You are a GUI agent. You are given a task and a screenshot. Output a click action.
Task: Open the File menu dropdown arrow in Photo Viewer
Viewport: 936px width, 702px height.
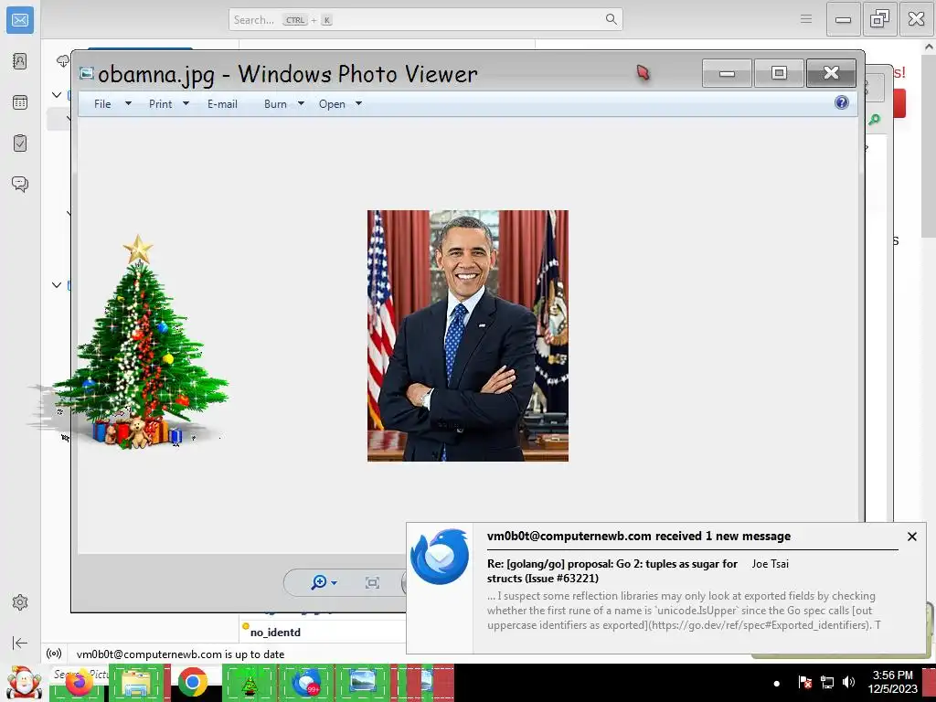click(x=128, y=104)
